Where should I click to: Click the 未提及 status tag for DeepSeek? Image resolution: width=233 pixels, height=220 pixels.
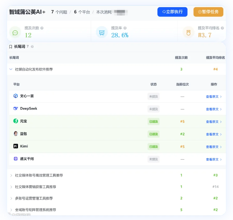click(x=154, y=109)
